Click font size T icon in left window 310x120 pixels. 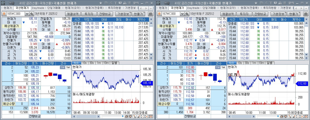click(x=115, y=3)
